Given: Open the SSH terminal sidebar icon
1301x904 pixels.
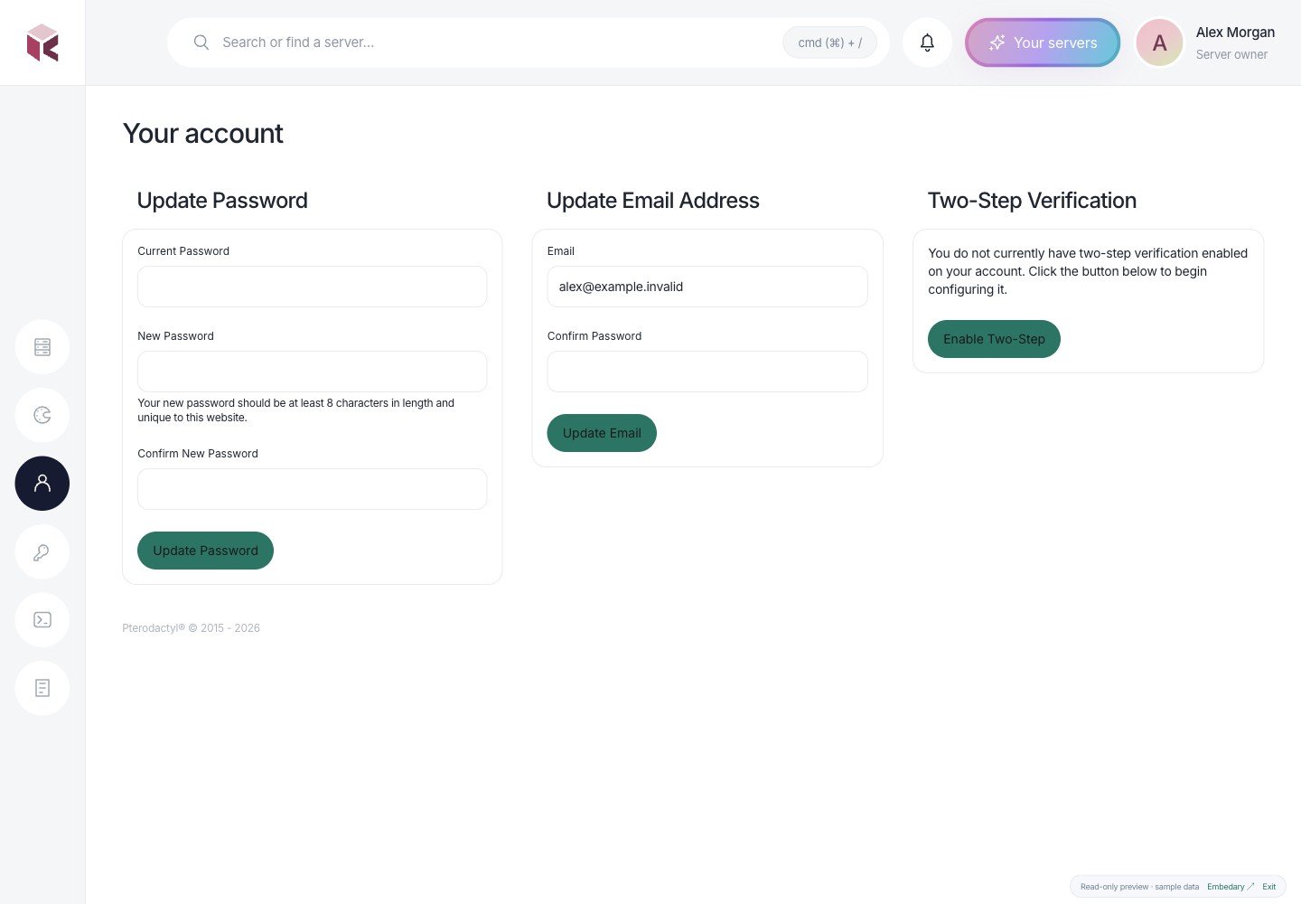Looking at the screenshot, I should (42, 620).
